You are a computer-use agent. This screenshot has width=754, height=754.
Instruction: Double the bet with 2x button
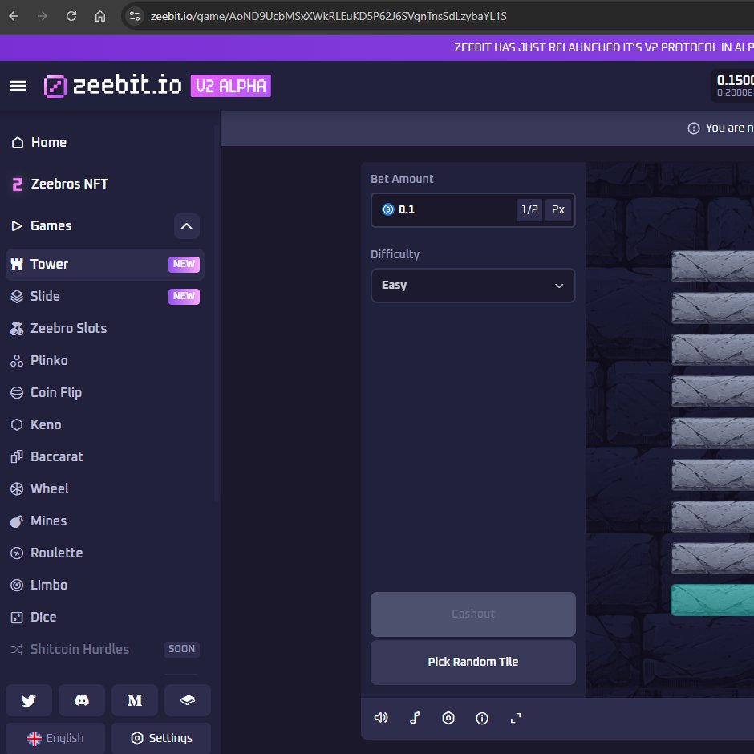(x=558, y=210)
